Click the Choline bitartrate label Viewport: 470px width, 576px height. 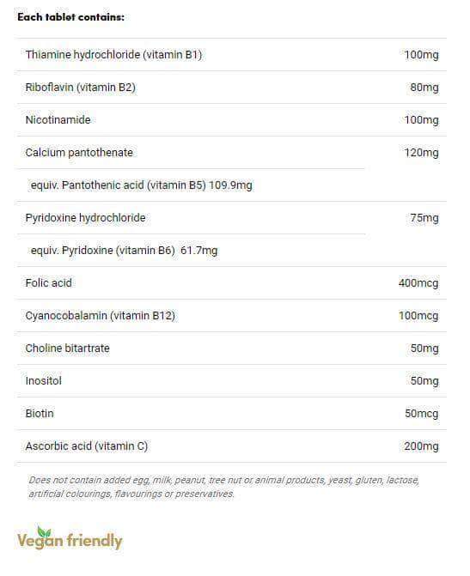(x=68, y=348)
